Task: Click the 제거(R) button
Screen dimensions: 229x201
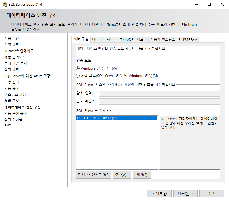Action: (142, 175)
